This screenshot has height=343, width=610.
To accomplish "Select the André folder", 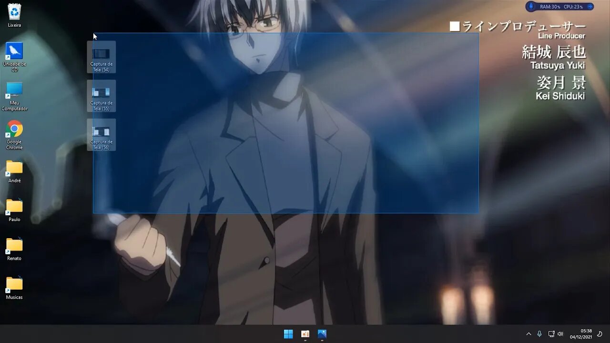I will pyautogui.click(x=14, y=171).
